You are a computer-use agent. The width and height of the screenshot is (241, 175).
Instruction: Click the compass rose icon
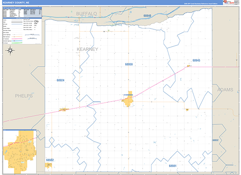(10, 51)
